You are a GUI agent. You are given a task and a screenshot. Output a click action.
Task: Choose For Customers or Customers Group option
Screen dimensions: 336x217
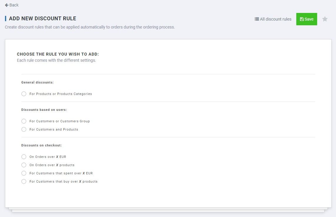tap(24, 121)
